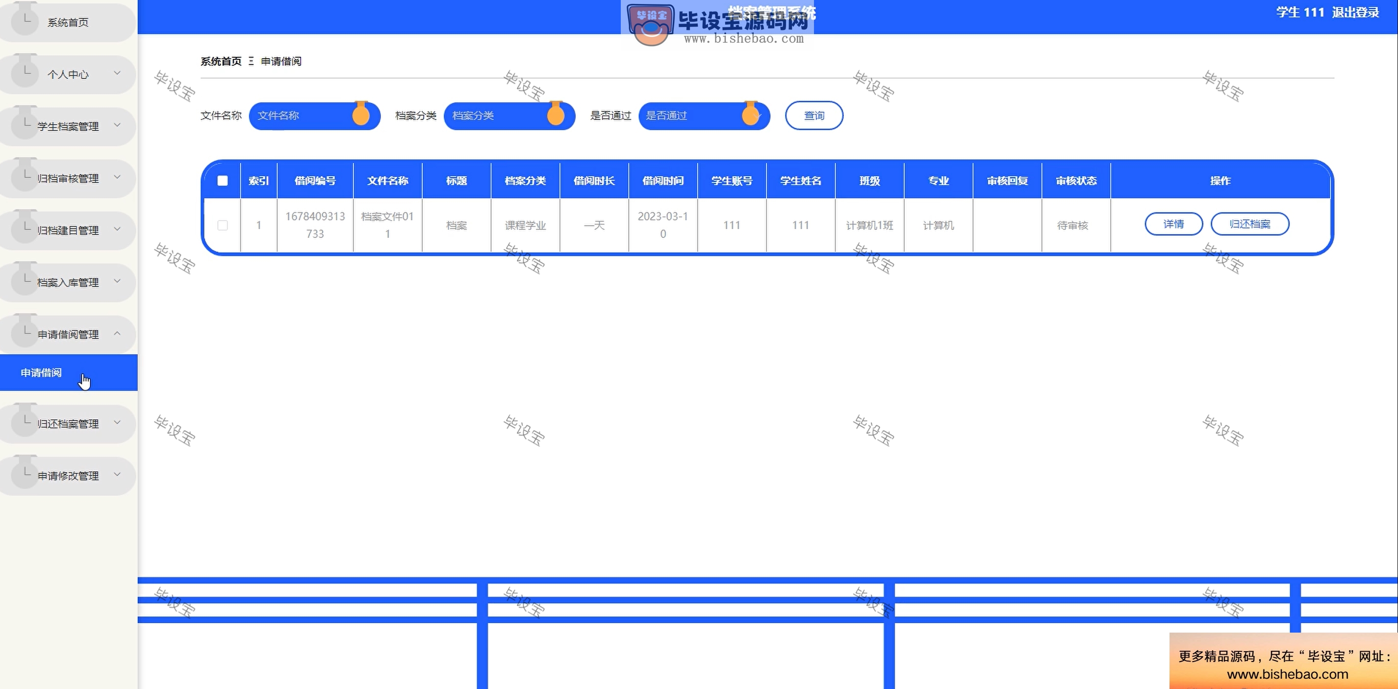Click the orange icon in 档案分类 field
This screenshot has width=1398, height=689.
[x=556, y=114]
